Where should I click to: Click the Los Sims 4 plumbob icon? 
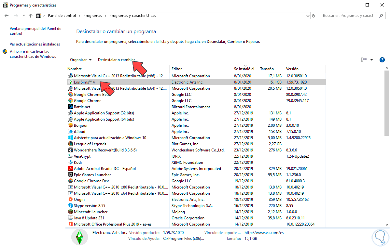point(71,82)
